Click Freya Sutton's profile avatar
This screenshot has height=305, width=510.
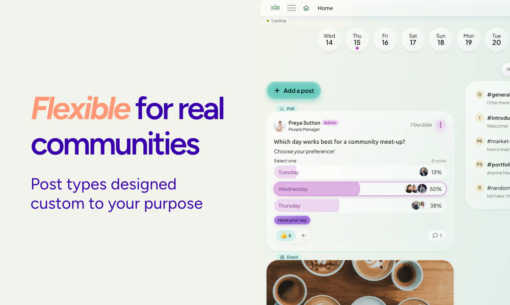[x=279, y=126]
